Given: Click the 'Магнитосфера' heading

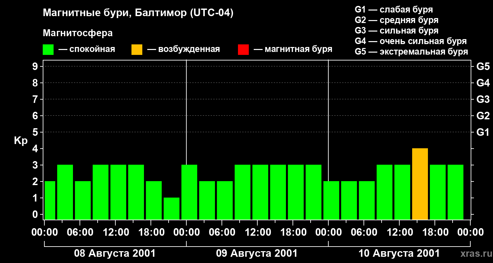Looking at the screenshot, I should 78,33.
